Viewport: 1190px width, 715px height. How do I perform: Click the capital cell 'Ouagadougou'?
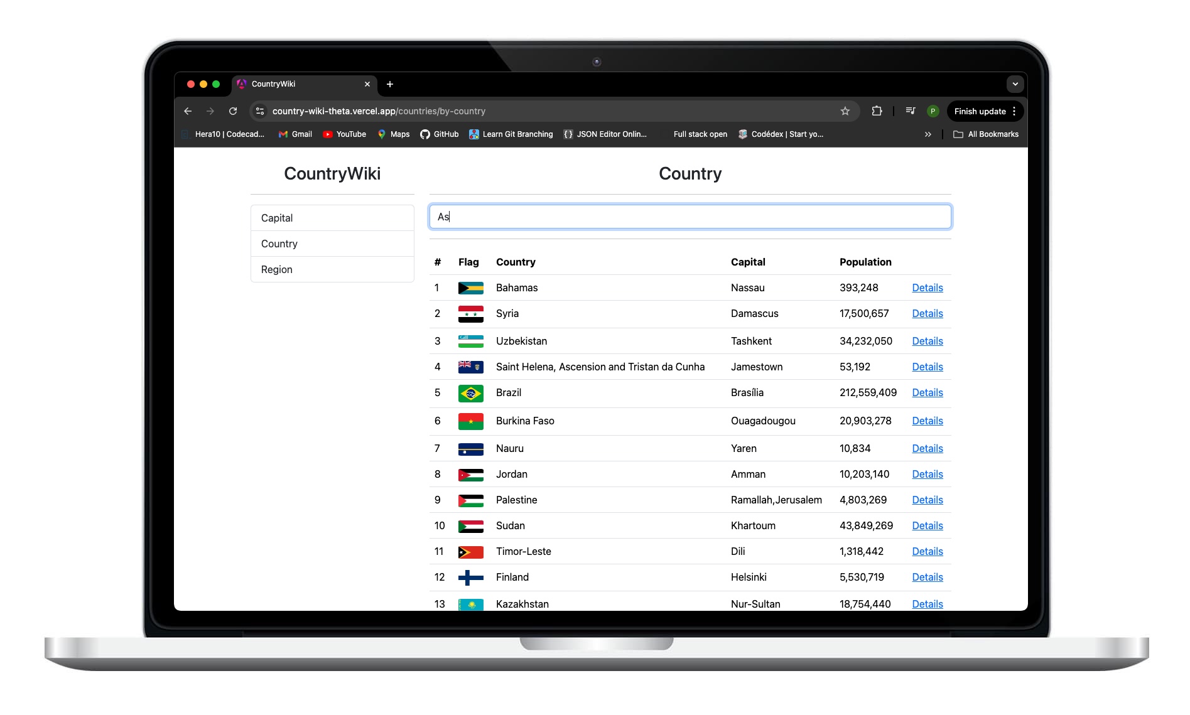pyautogui.click(x=763, y=421)
